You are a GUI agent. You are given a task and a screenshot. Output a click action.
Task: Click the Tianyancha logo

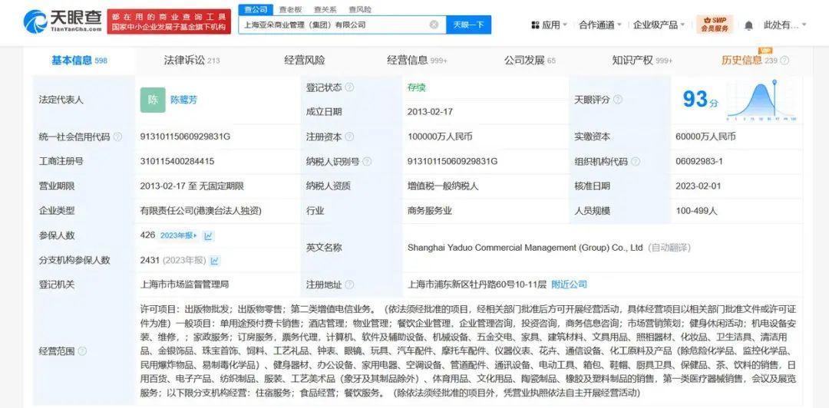[63, 21]
